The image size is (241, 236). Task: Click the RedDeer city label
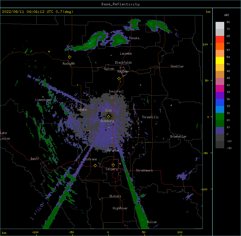coord(123,71)
